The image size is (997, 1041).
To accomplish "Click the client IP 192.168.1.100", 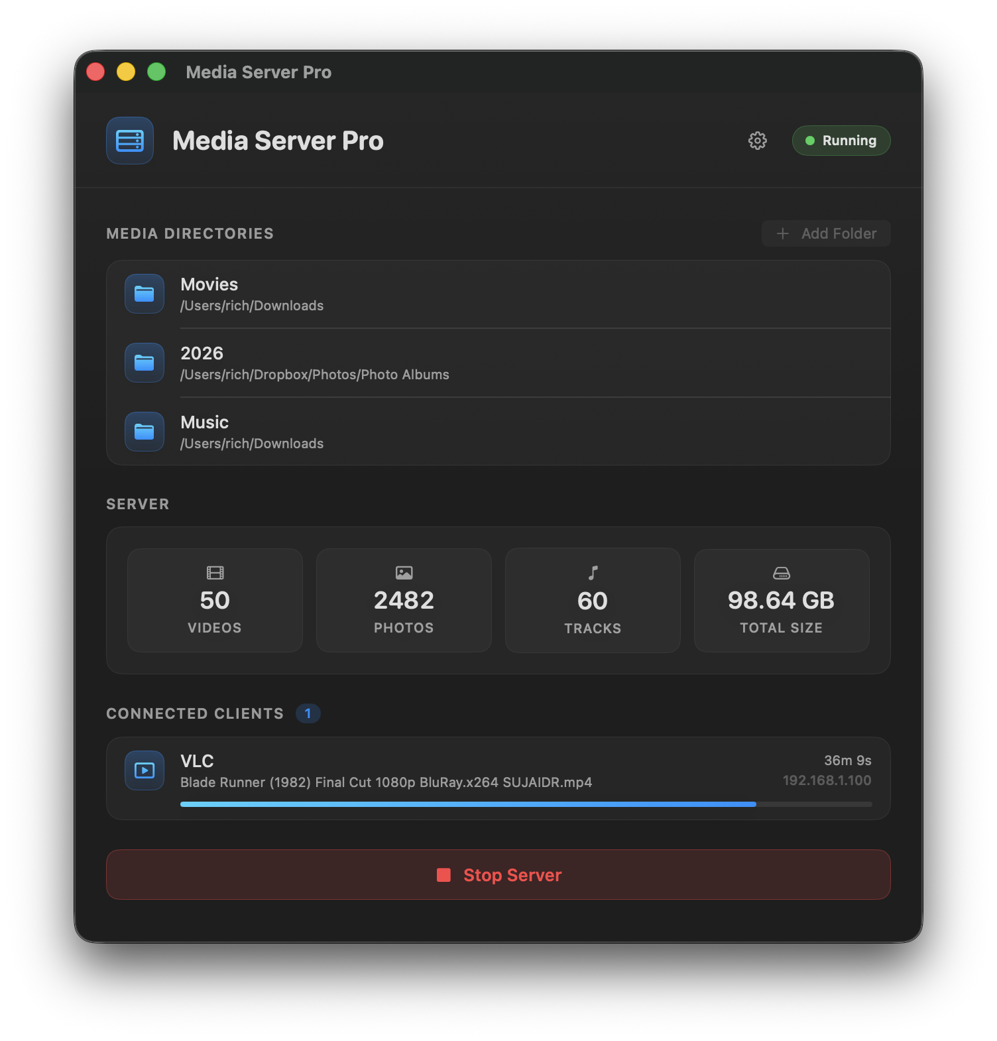I will (x=827, y=780).
